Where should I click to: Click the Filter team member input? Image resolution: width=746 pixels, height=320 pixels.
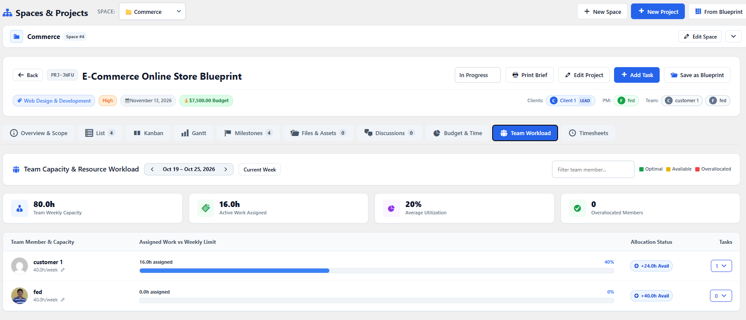pos(593,169)
